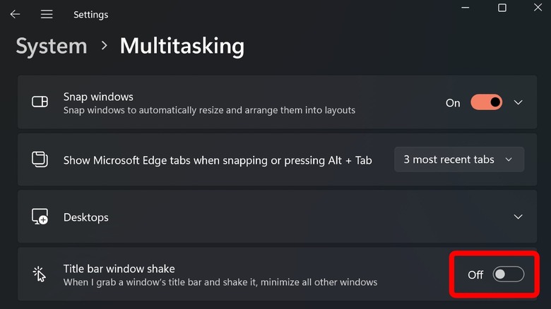Viewport: 551px width, 309px height.
Task: Open the '3 most recent tabs' dropdown
Action: pyautogui.click(x=458, y=159)
